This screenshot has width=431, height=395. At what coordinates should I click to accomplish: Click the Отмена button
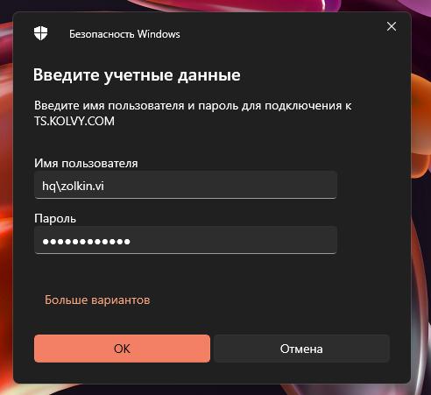click(301, 349)
